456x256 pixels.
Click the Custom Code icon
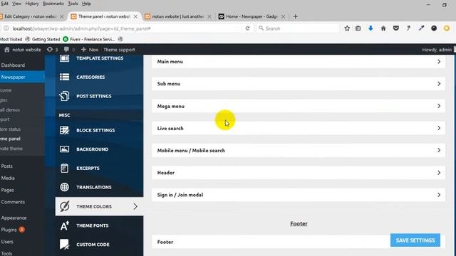64,245
